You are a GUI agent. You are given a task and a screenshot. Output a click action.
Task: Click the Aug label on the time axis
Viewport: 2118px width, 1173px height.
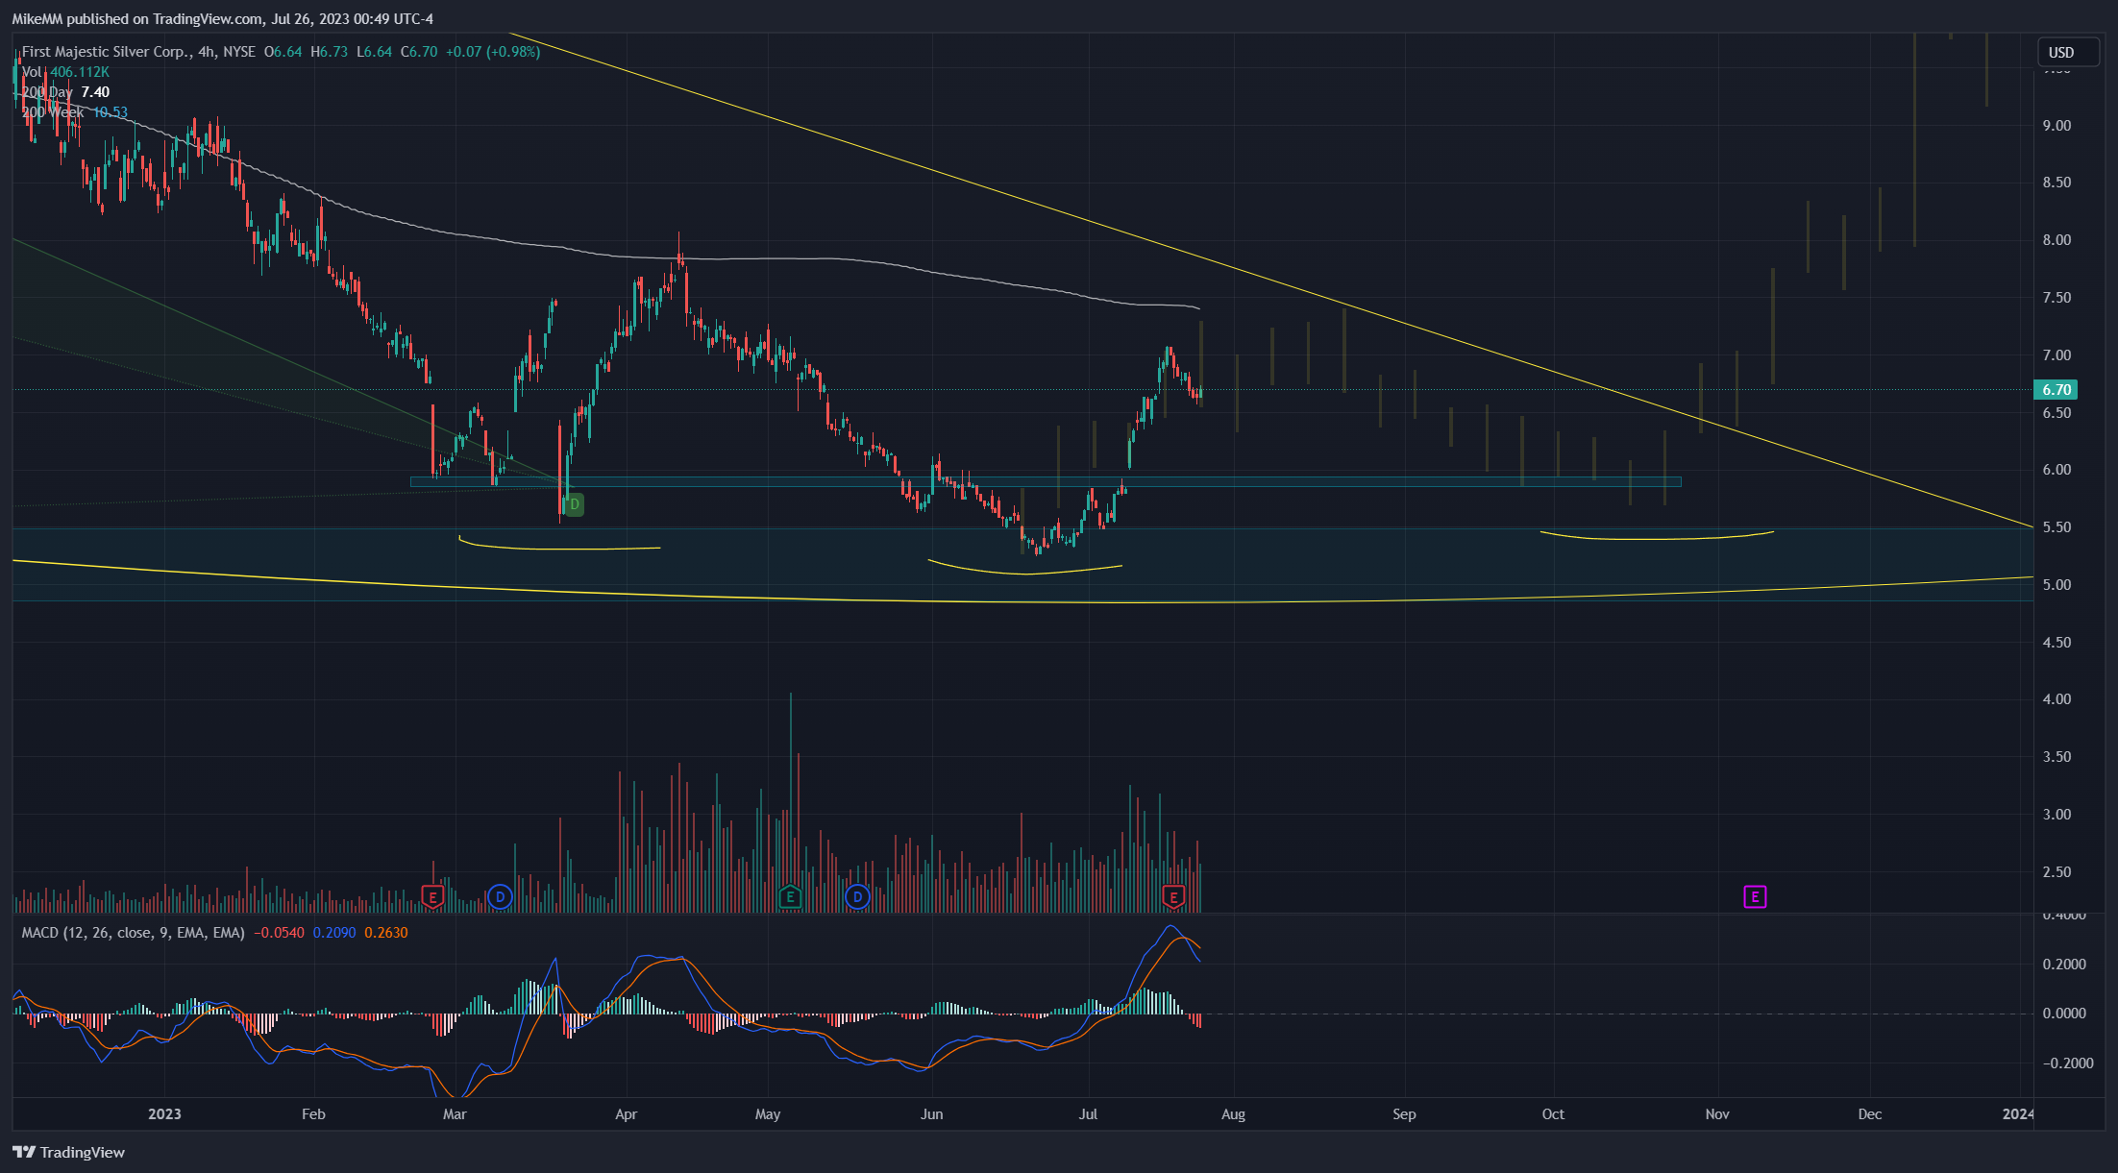tap(1233, 1114)
